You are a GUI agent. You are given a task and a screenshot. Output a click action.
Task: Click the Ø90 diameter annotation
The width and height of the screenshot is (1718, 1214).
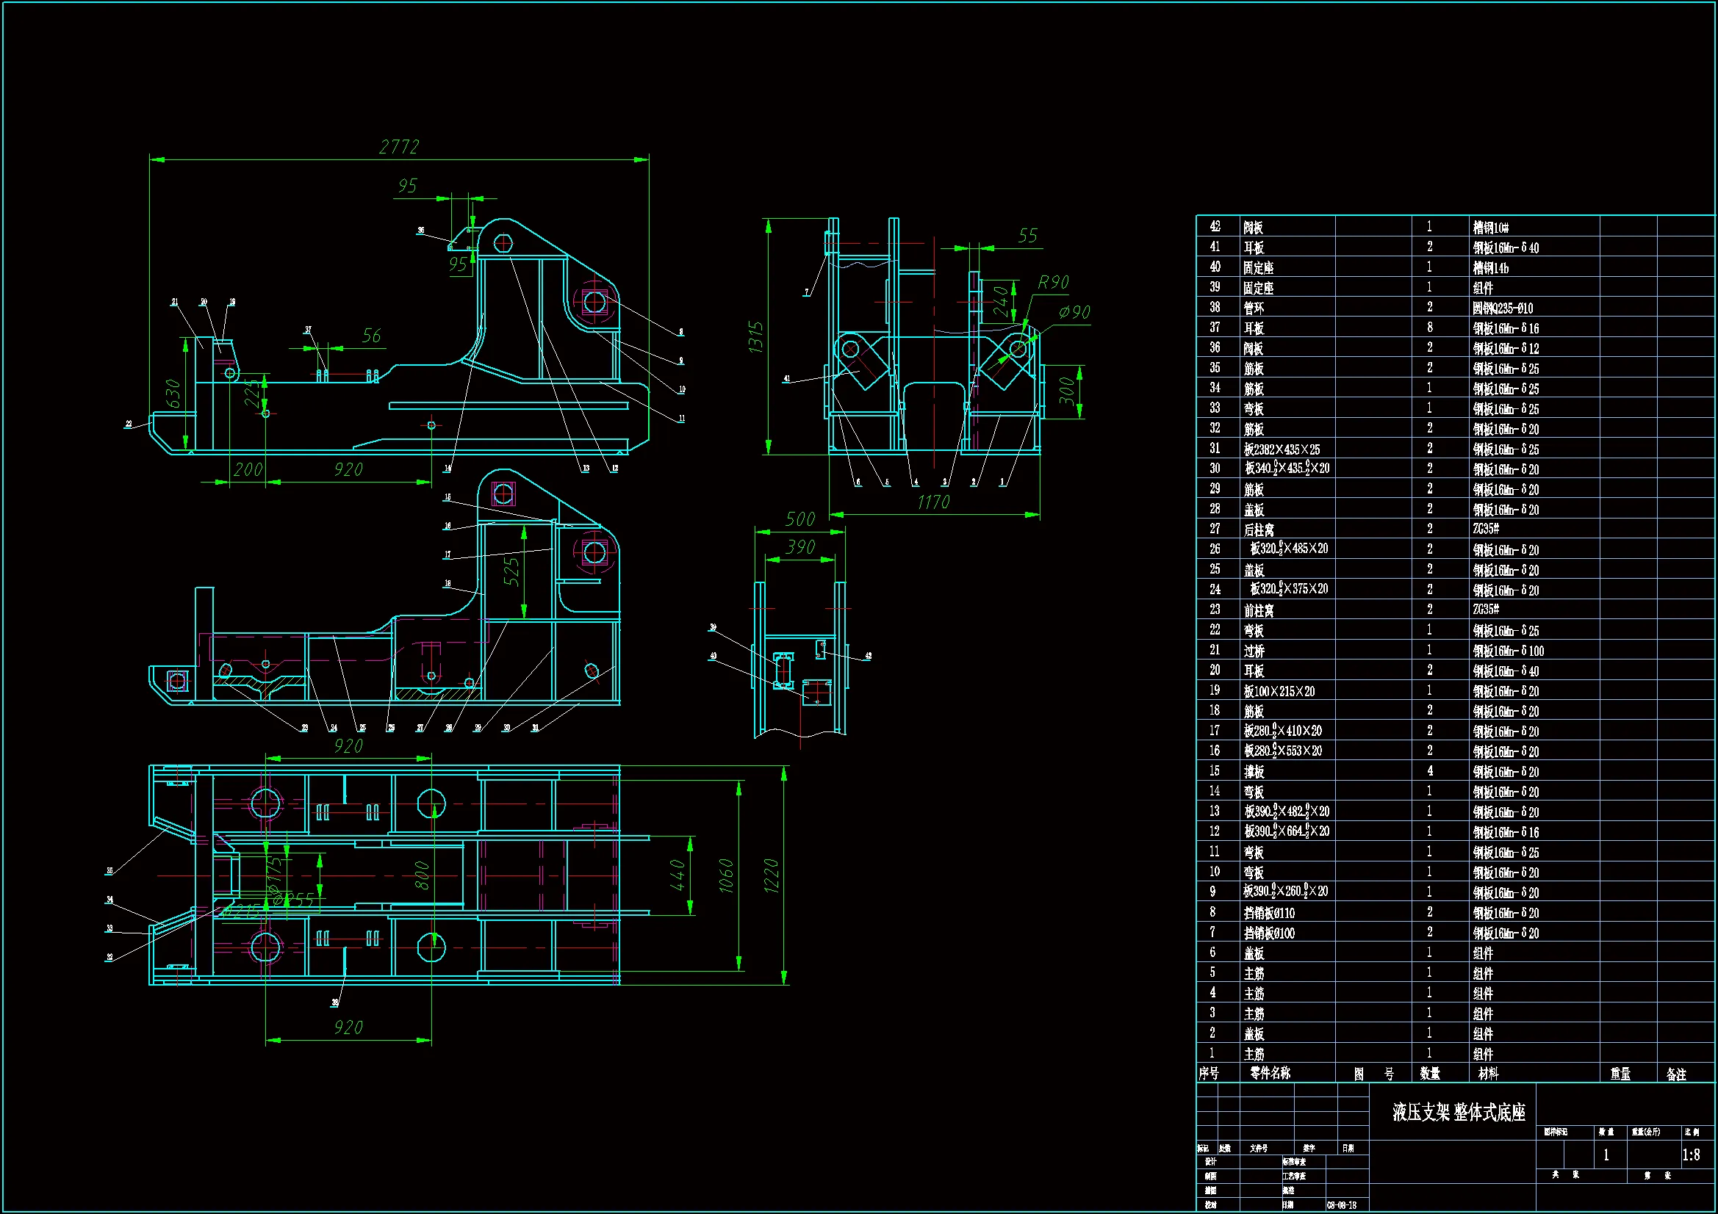tap(1074, 313)
